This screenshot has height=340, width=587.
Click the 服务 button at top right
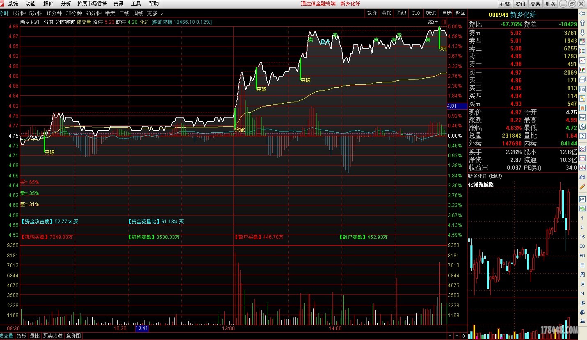[550, 4]
